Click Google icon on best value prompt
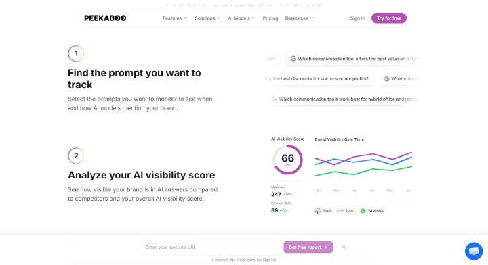This screenshot has height=265, width=488. (x=293, y=59)
